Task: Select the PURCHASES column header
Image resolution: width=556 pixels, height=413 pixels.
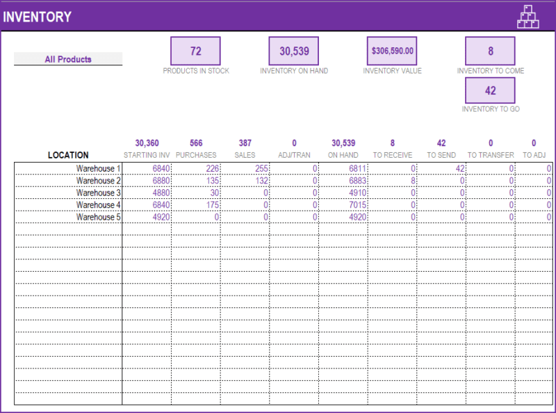Action: pos(196,155)
